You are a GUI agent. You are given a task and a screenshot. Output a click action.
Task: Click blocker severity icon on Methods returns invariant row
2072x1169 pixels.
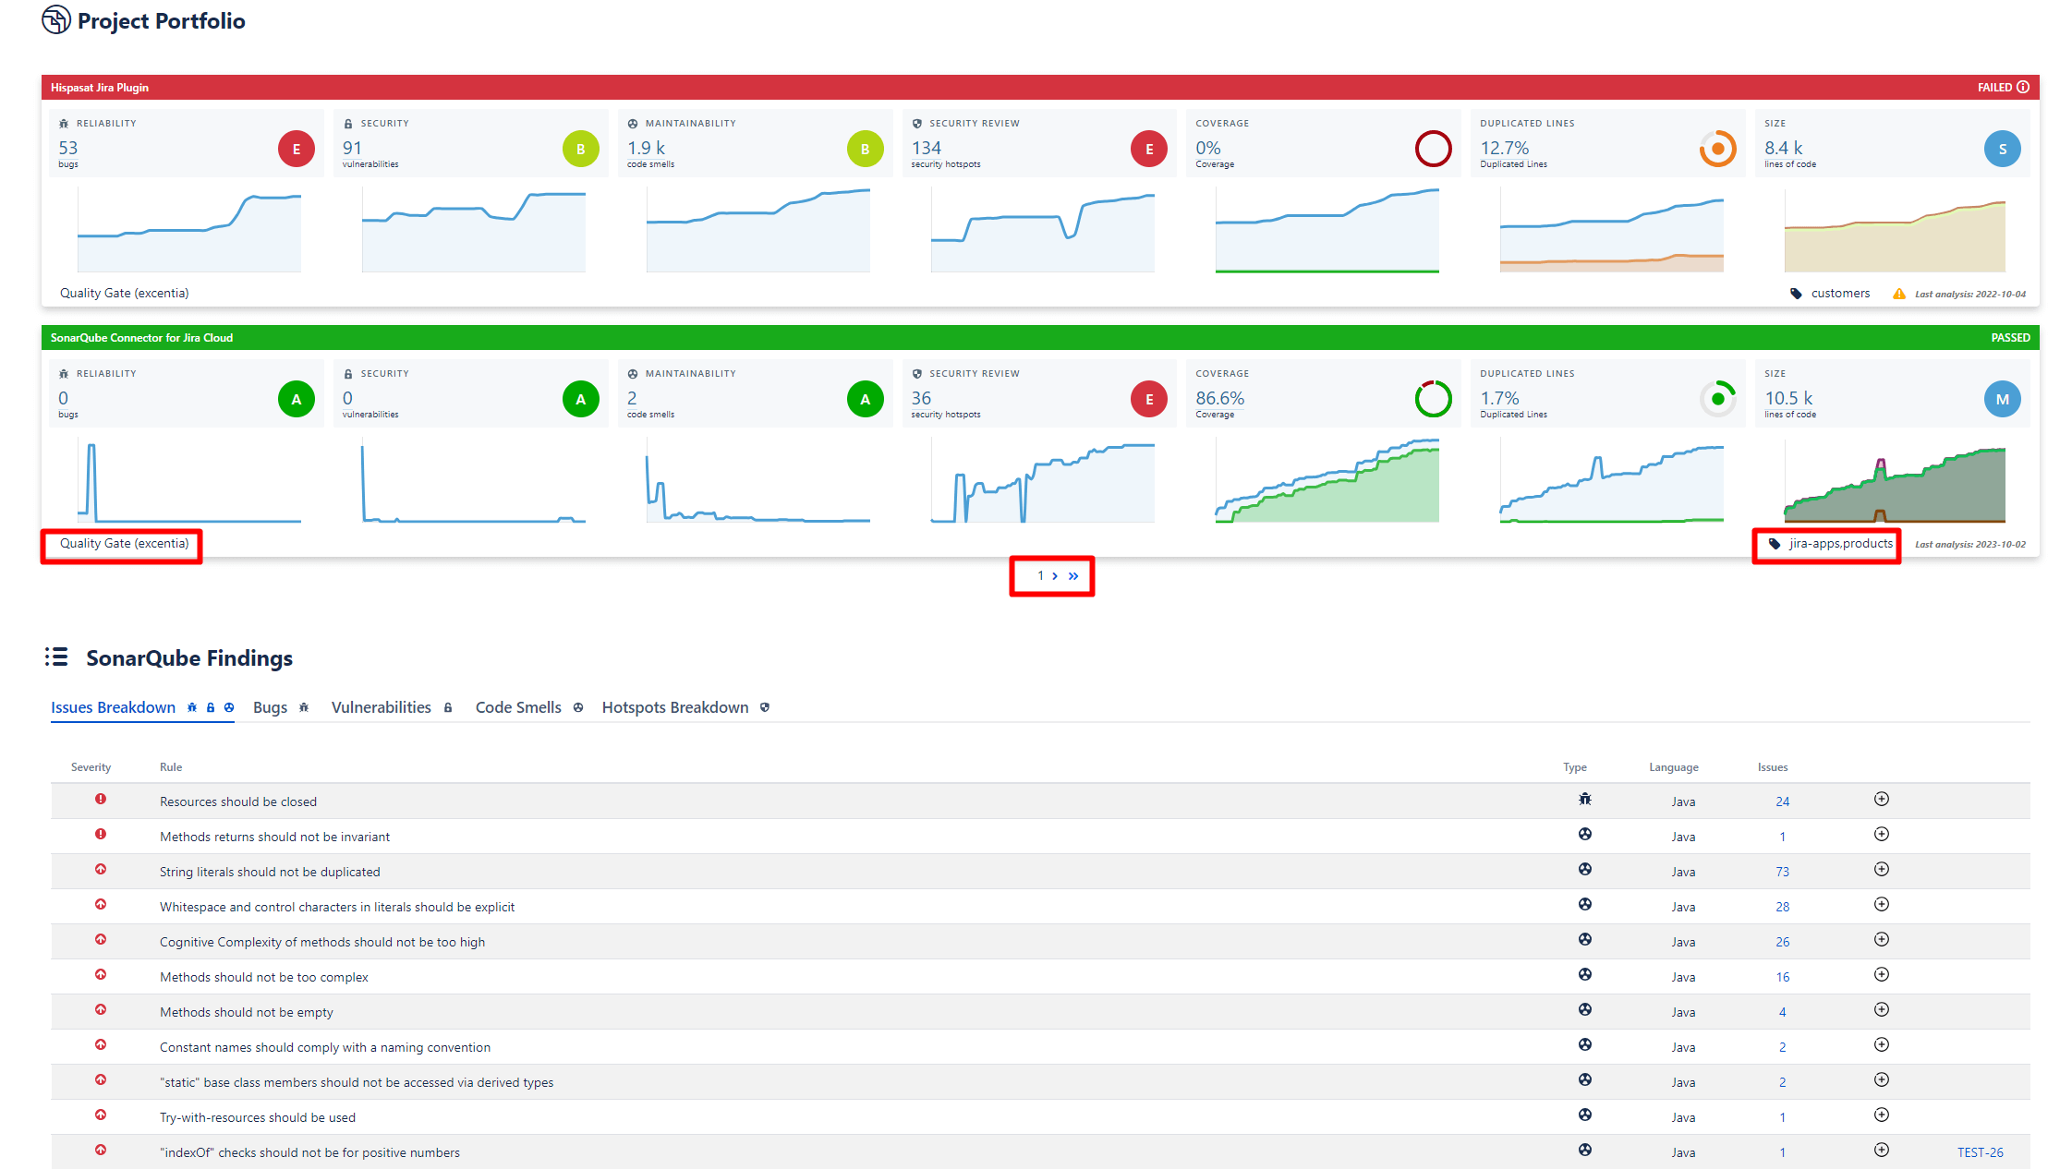coord(101,835)
